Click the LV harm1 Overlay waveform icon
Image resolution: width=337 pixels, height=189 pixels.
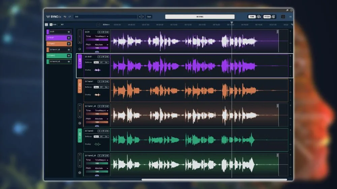click(97, 95)
